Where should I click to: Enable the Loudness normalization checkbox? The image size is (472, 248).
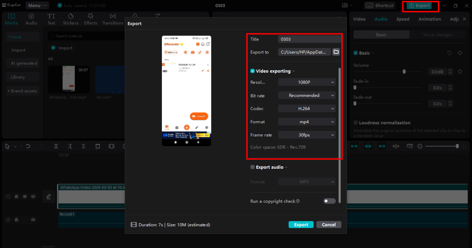click(x=356, y=123)
